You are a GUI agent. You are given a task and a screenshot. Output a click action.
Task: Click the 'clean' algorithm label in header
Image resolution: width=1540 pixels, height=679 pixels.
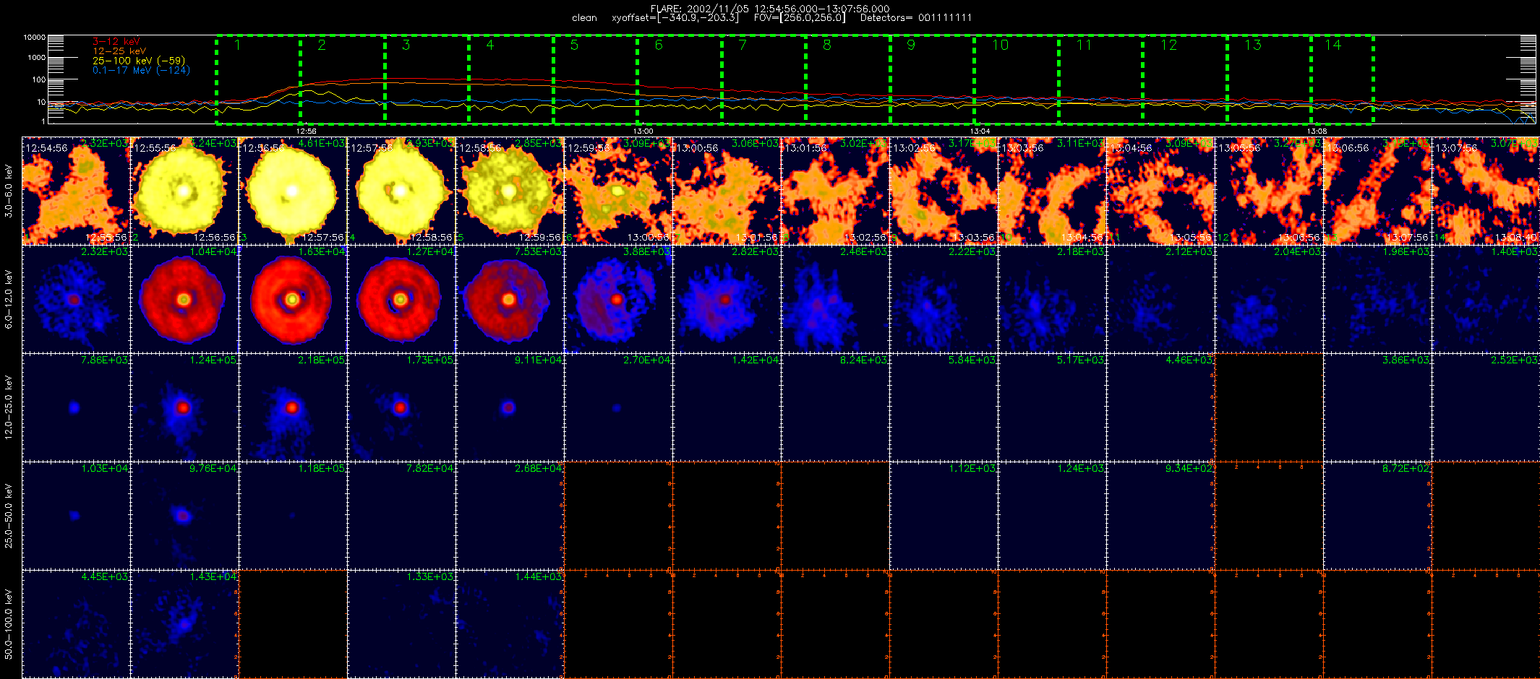[584, 18]
